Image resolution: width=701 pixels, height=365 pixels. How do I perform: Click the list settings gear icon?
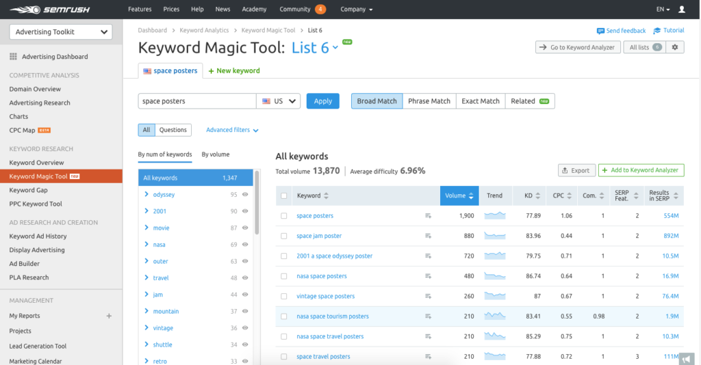tap(675, 47)
